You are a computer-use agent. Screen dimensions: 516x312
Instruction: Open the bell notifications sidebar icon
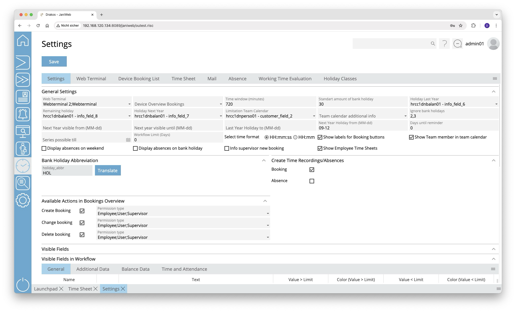coord(23,114)
